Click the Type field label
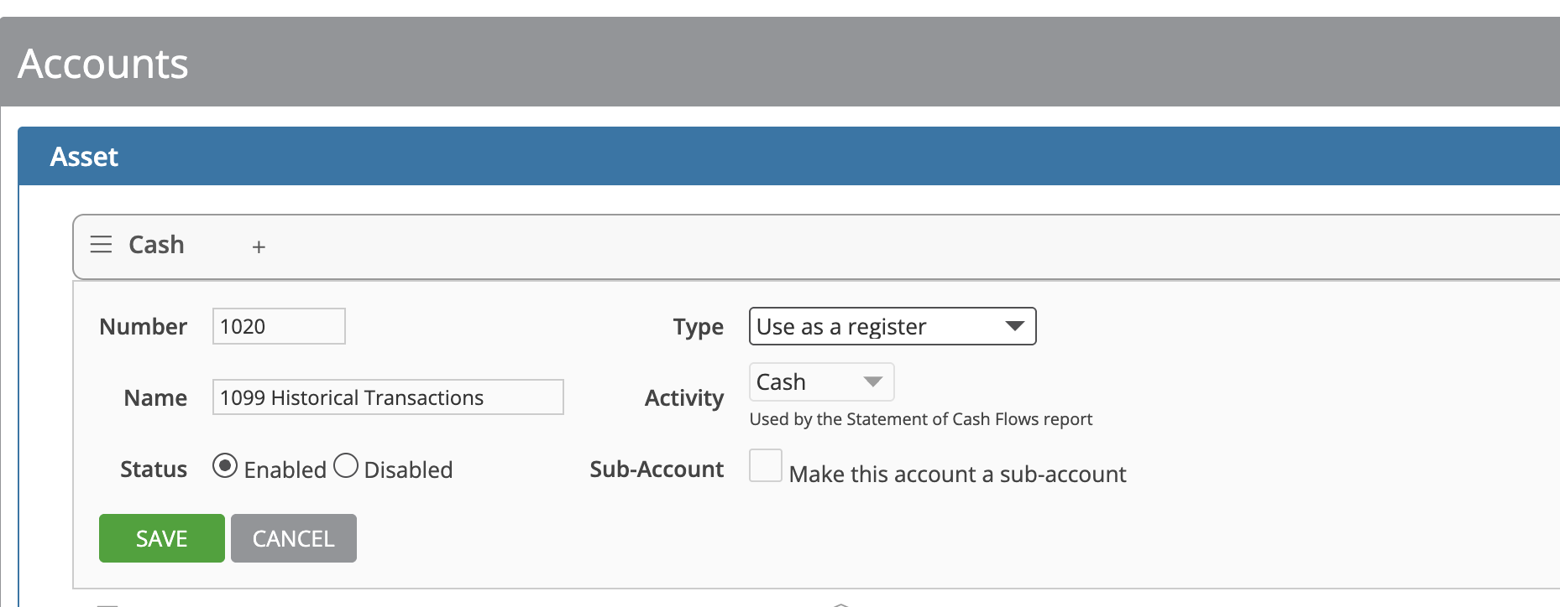The image size is (1560, 607). coord(698,327)
